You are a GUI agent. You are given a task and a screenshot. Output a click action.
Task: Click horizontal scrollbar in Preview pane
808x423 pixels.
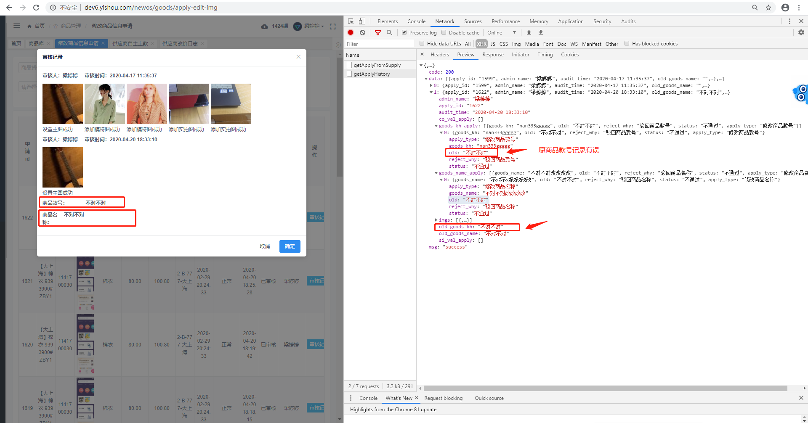coord(606,388)
